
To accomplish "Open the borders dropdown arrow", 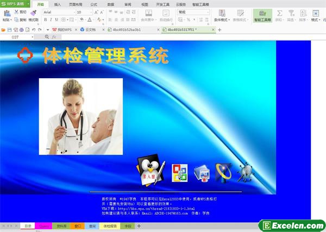I will click(x=67, y=20).
